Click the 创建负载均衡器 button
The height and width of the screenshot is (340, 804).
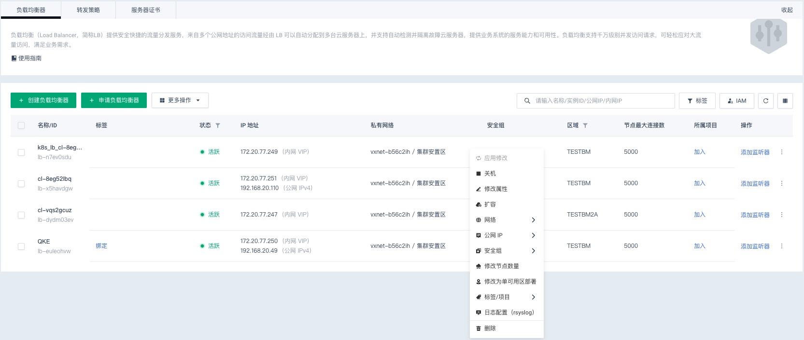pyautogui.click(x=43, y=100)
